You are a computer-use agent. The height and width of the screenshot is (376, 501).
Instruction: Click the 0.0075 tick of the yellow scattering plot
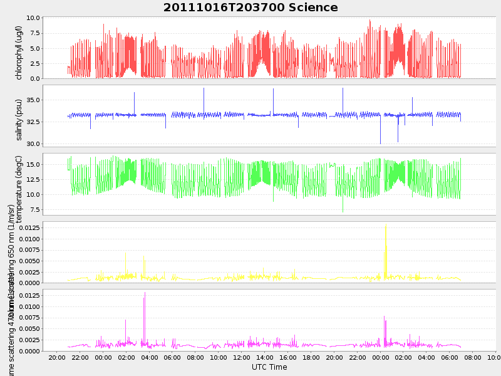pos(29,249)
